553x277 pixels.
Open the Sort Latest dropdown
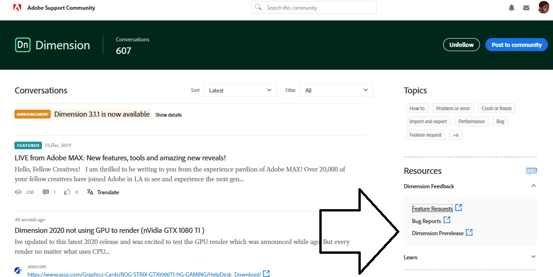click(x=240, y=90)
